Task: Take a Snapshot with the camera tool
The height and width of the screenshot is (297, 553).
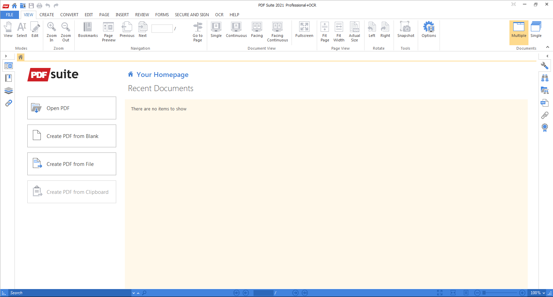Action: point(406,30)
